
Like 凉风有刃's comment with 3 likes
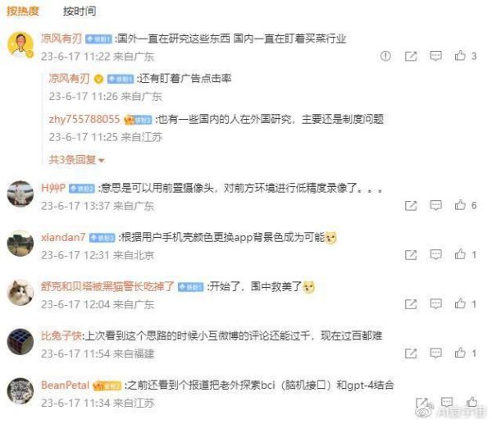click(x=460, y=56)
